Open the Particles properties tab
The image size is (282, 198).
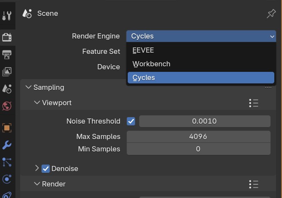click(7, 162)
